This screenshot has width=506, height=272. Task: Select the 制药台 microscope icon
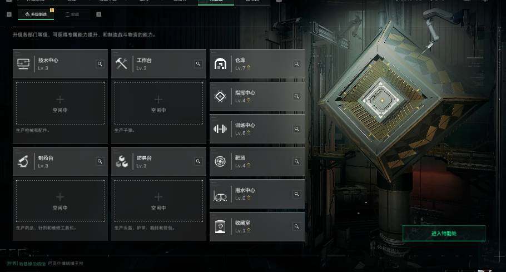[x=23, y=161]
